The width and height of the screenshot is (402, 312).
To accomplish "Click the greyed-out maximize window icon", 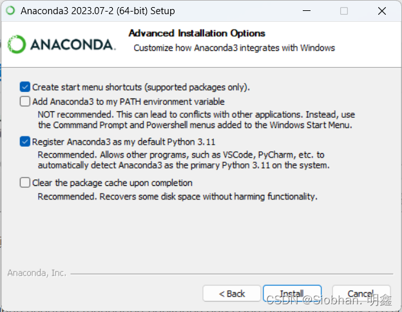I will 344,11.
